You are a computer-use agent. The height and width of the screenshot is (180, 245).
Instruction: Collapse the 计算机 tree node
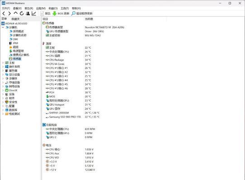pyautogui.click(x=3, y=27)
